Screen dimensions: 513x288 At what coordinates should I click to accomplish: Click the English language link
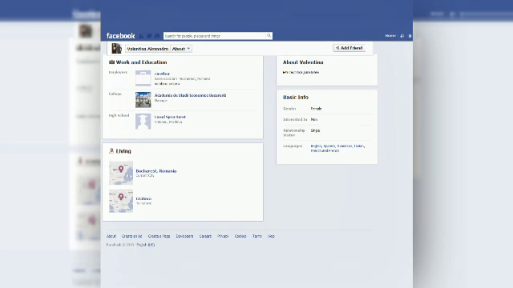[316, 146]
